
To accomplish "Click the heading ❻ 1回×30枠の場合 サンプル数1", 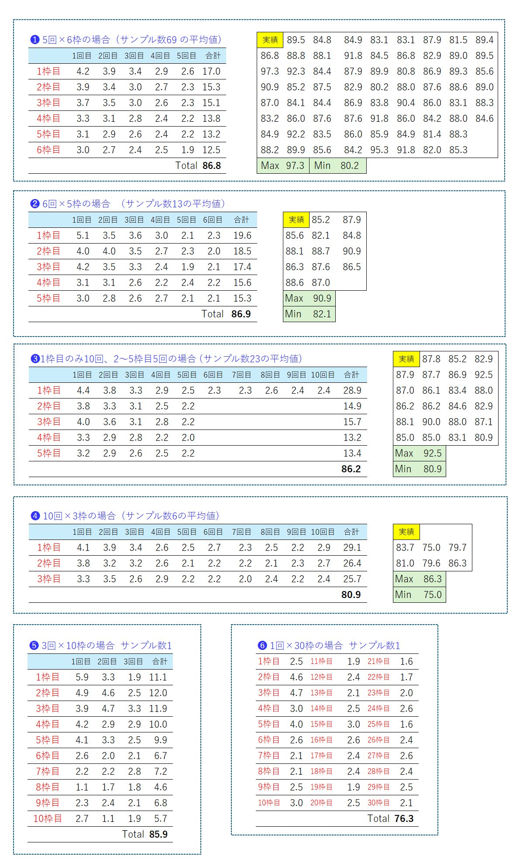I will tap(329, 646).
